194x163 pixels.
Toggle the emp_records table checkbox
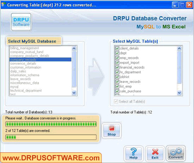pos(117,58)
